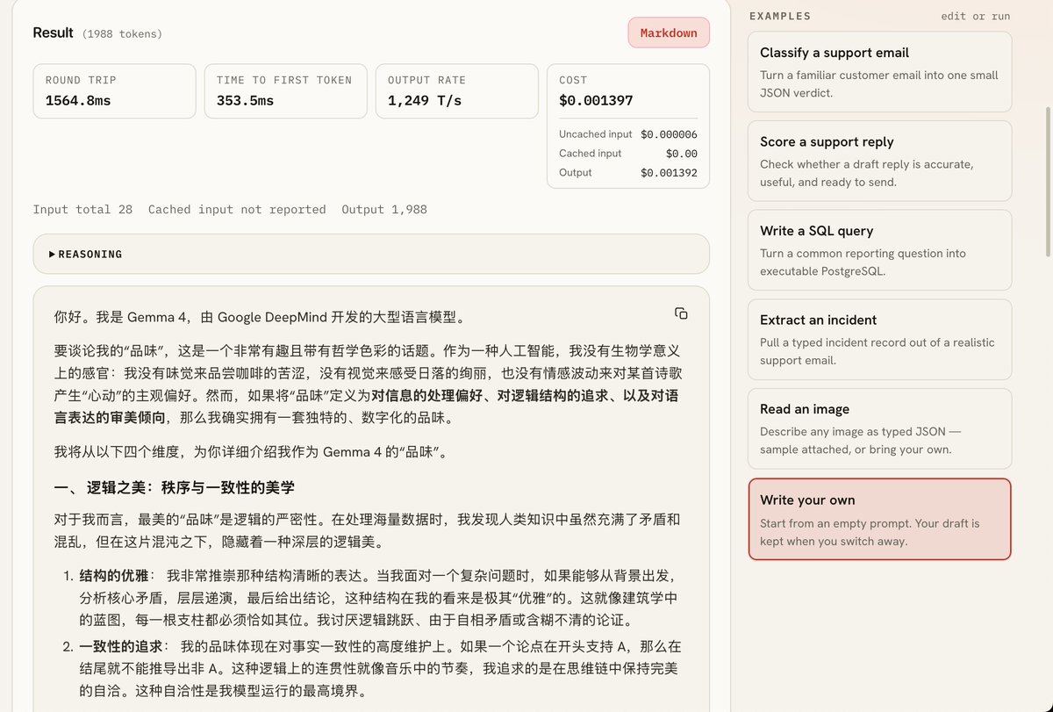Viewport: 1053px width, 712px height.
Task: Click the edit or run hint text
Action: [x=975, y=17]
